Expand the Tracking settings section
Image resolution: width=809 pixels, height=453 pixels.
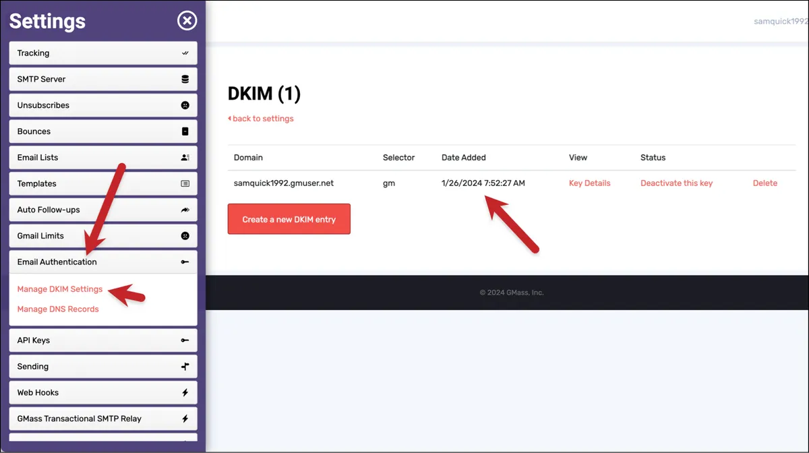click(103, 53)
